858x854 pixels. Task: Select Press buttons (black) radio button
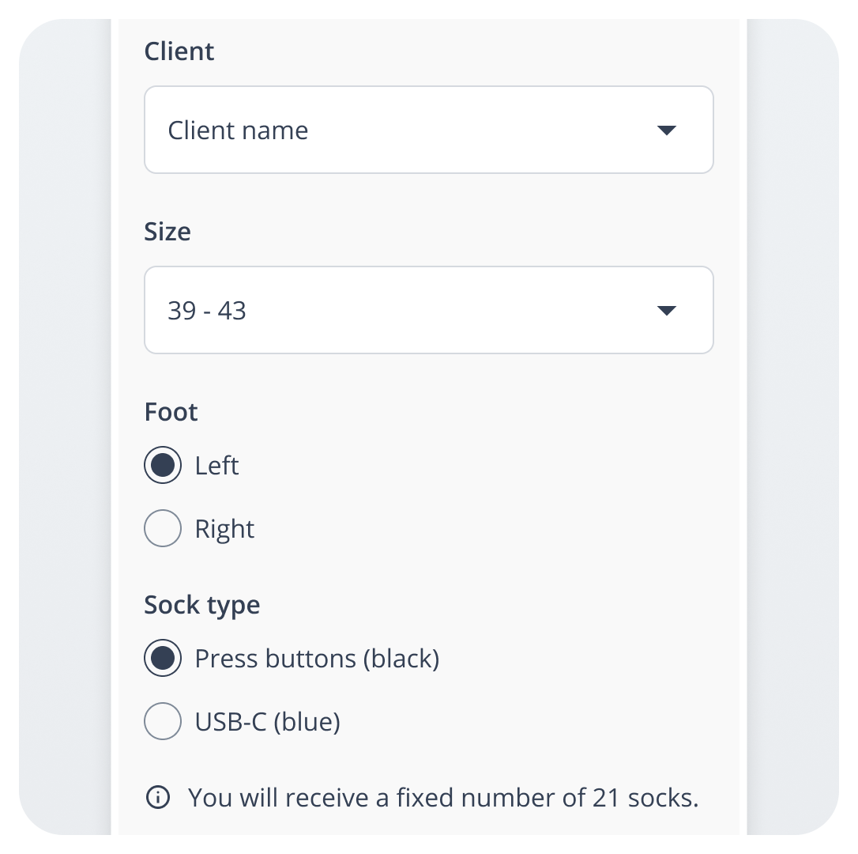(163, 659)
